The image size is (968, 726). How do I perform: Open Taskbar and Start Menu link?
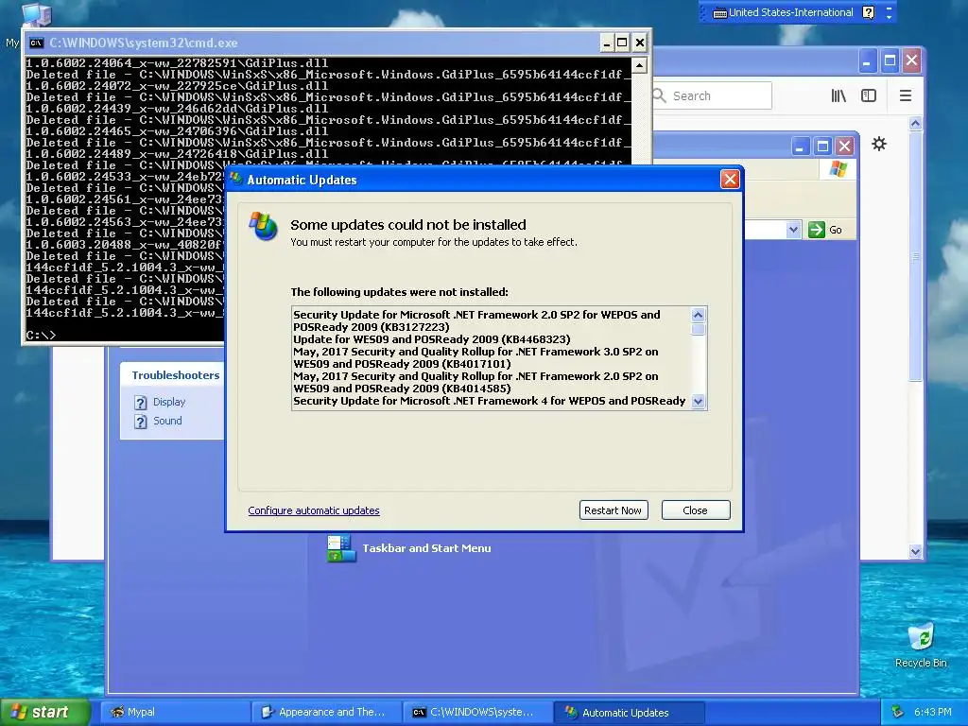coord(426,548)
